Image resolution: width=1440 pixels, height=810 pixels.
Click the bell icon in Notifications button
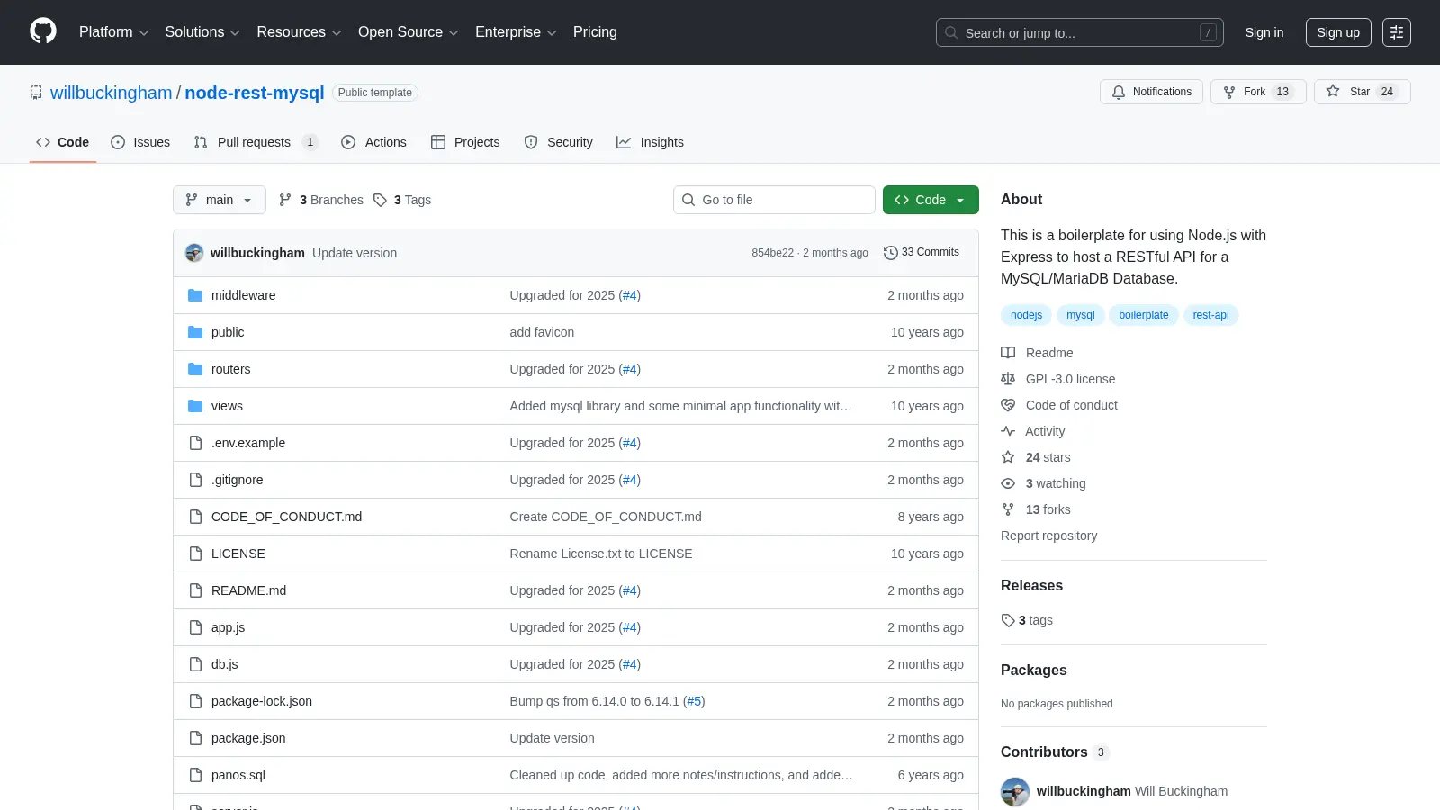coord(1119,92)
